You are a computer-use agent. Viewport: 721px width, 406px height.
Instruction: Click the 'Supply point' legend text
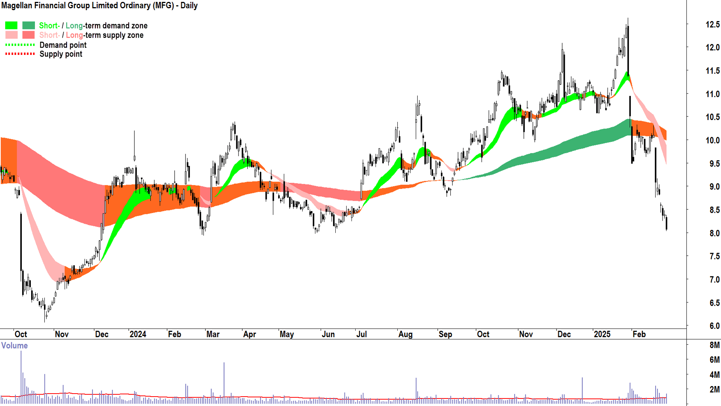click(x=61, y=54)
